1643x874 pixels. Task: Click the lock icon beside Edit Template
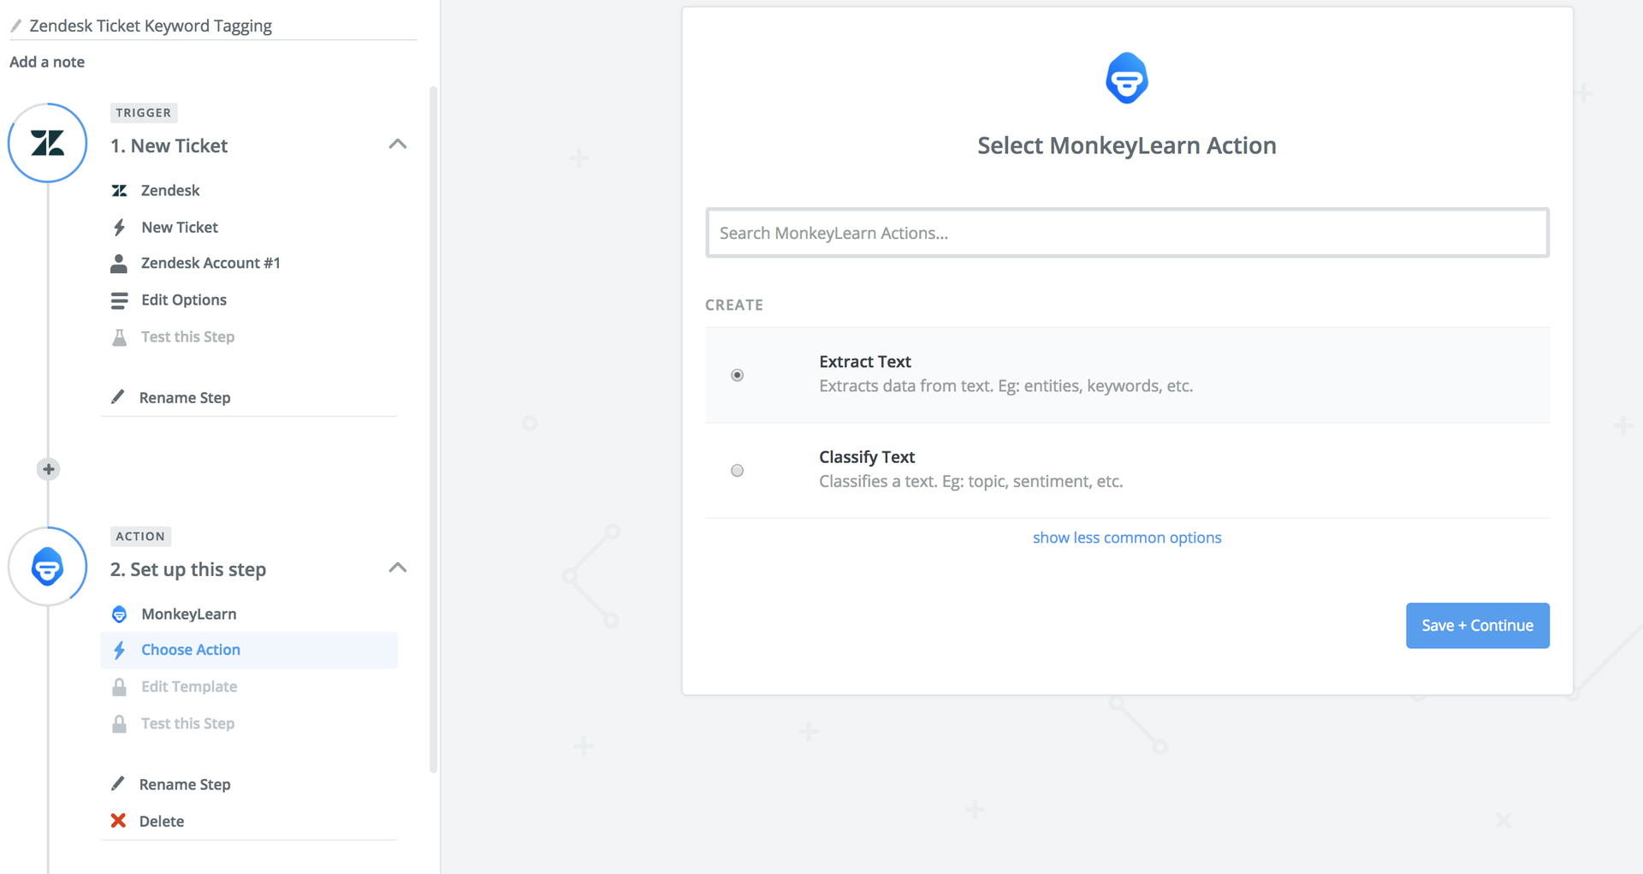click(x=119, y=687)
